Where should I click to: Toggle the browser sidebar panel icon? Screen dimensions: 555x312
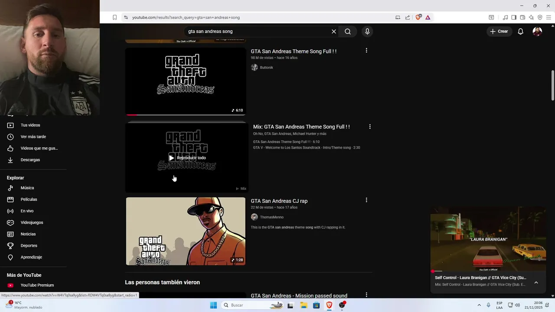(514, 17)
